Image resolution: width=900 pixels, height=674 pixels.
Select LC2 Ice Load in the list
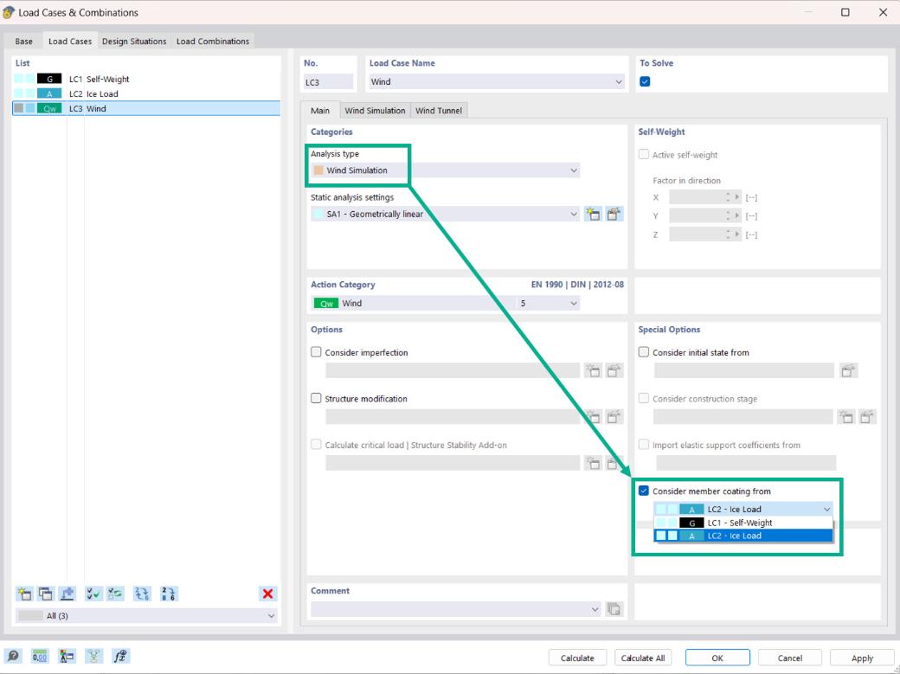tap(146, 93)
